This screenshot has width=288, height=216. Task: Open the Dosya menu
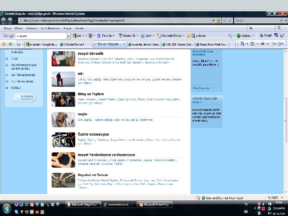[x=8, y=28]
